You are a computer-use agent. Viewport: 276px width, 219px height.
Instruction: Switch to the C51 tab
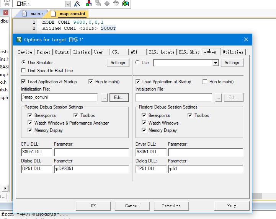pos(119,52)
